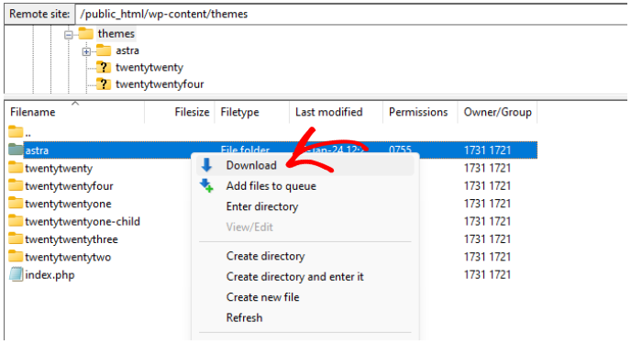Screen dimensions: 631x344
Task: Click the twentytwentyfour folder icon in file list
Action: [x=16, y=184]
